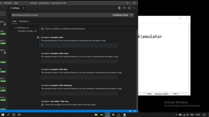Click the Emulator Path Mac input field
This screenshot has height=117, width=209.
[79, 77]
